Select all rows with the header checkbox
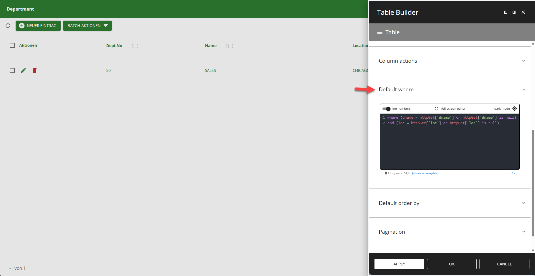The image size is (535, 276). pyautogui.click(x=12, y=45)
